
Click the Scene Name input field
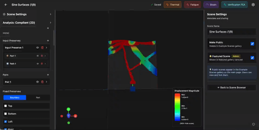[232, 32]
